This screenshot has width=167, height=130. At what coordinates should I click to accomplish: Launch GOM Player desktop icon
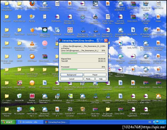pyautogui.click(x=32, y=57)
